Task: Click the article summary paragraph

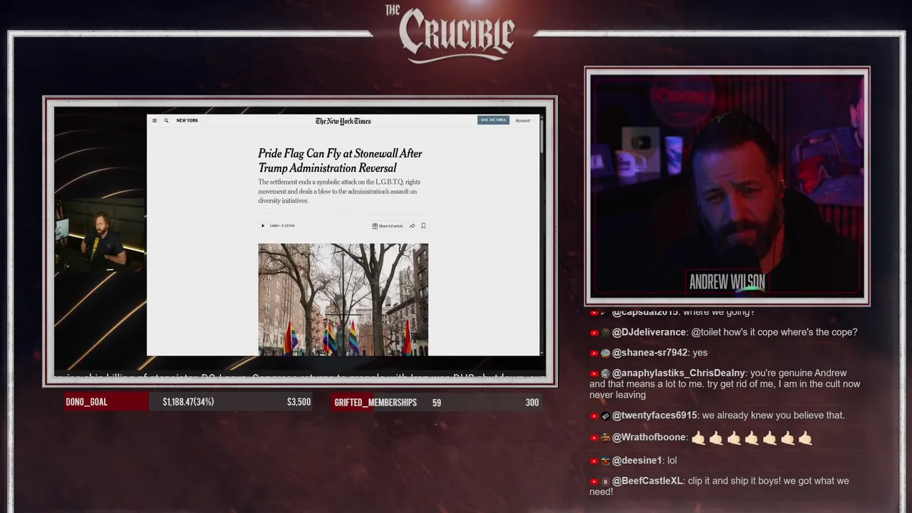Action: point(338,192)
